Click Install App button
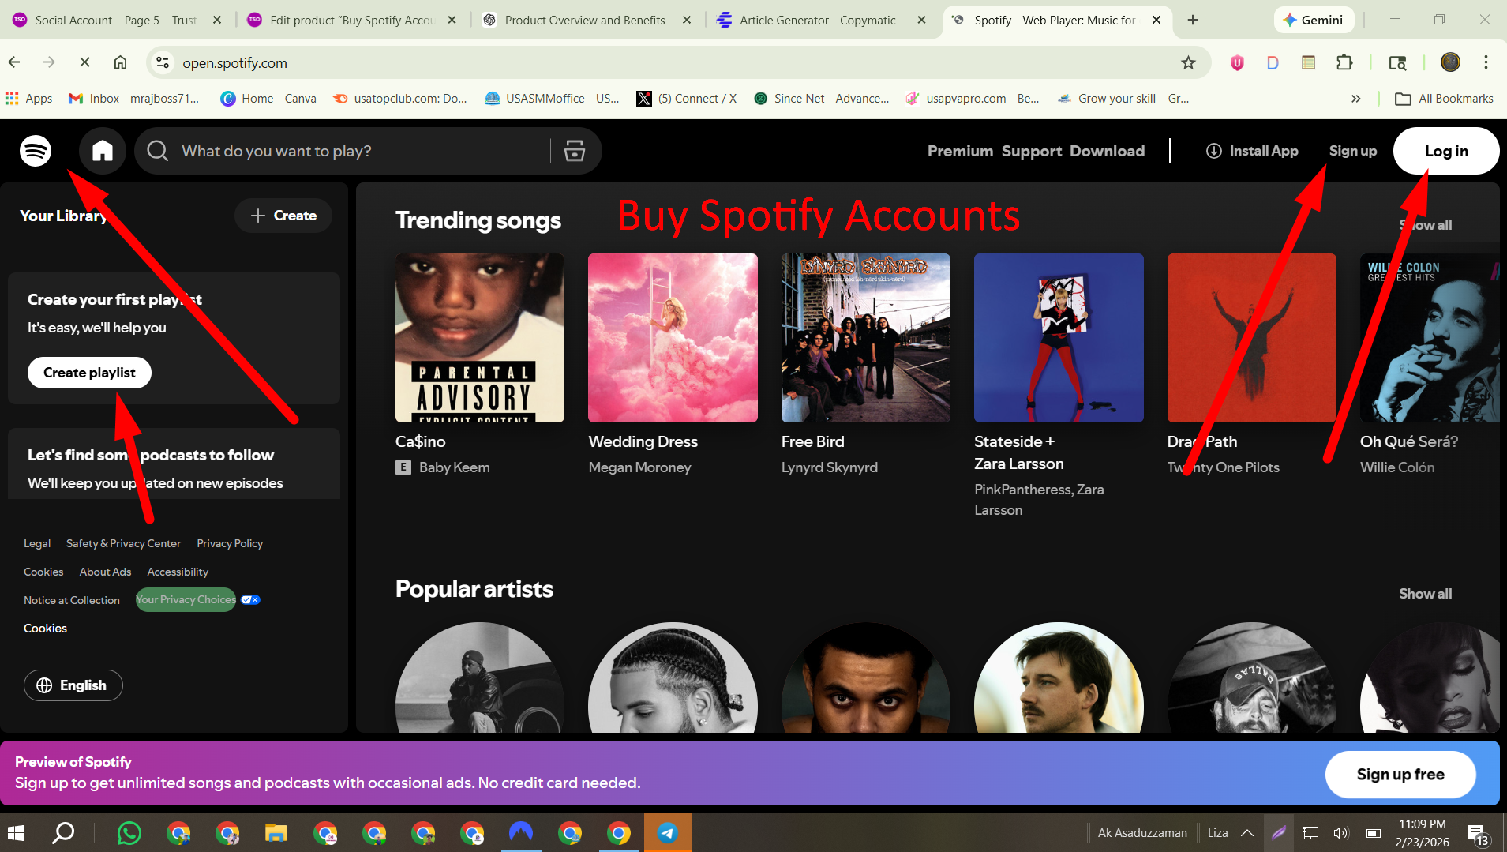Image resolution: width=1507 pixels, height=852 pixels. click(x=1252, y=151)
